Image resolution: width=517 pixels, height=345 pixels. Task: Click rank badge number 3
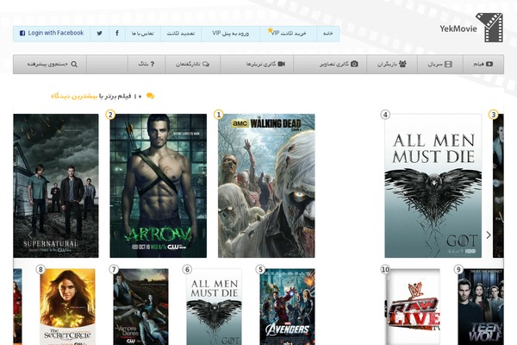[x=493, y=115]
